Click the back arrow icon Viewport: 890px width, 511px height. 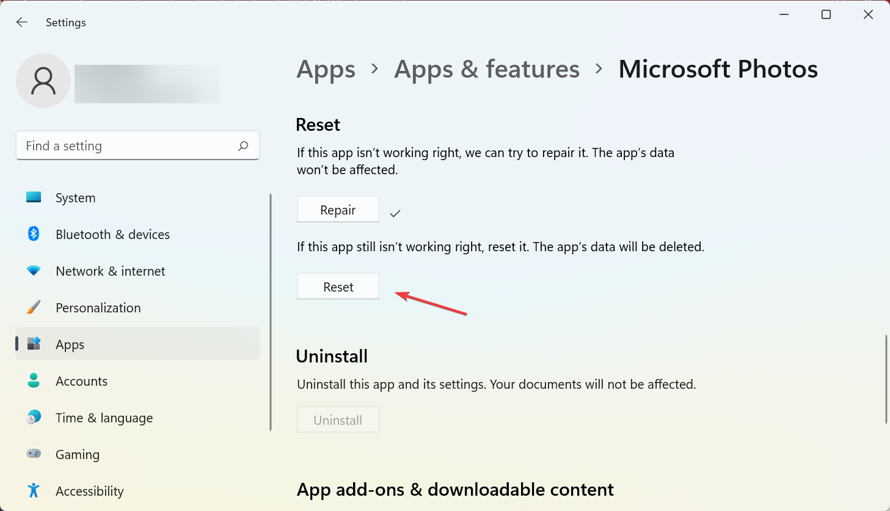pos(22,23)
